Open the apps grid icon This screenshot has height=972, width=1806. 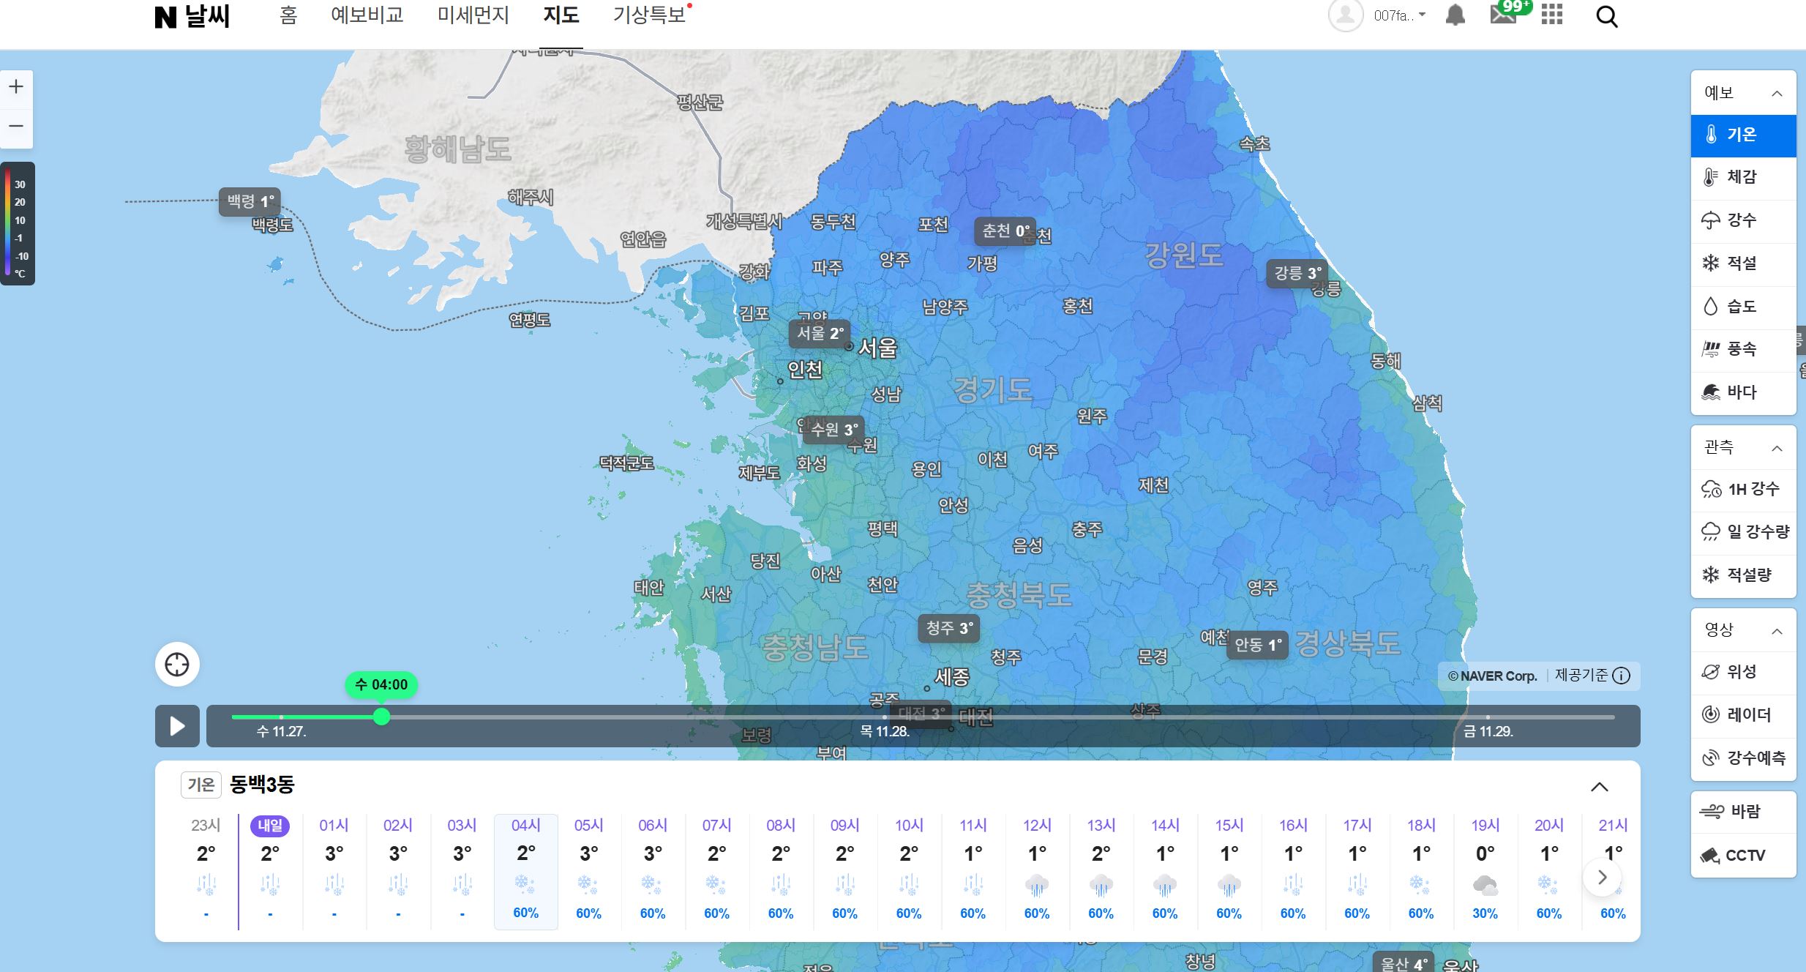pyautogui.click(x=1551, y=15)
